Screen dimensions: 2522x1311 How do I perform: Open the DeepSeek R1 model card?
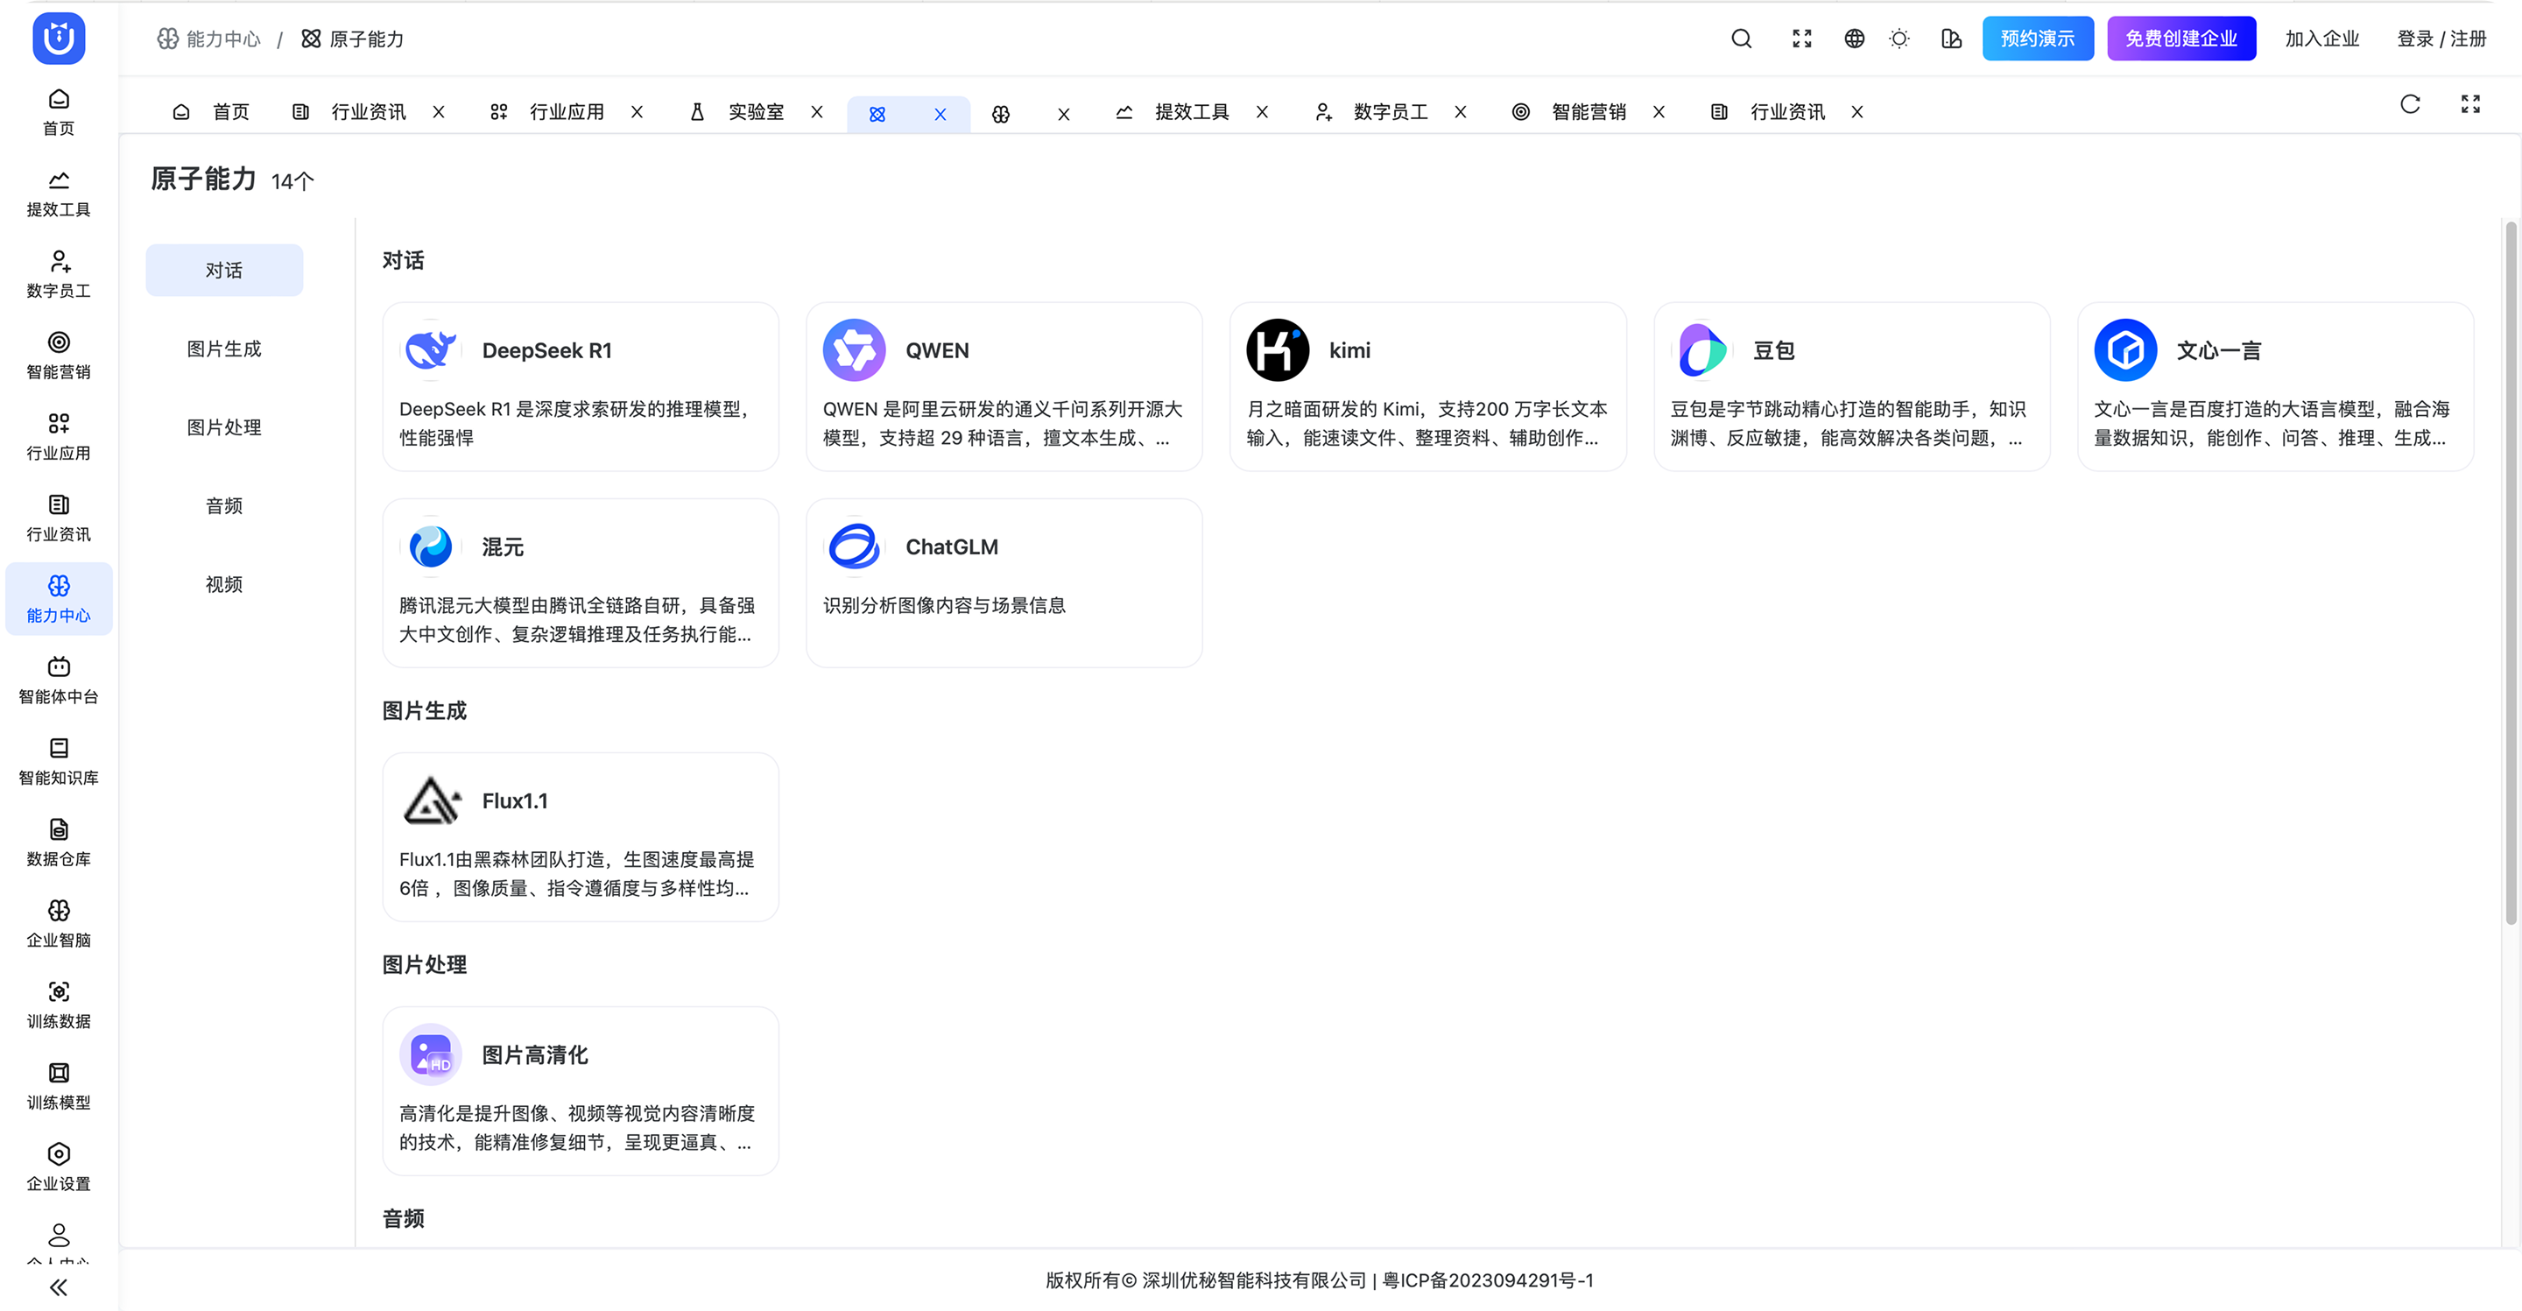[x=580, y=387]
